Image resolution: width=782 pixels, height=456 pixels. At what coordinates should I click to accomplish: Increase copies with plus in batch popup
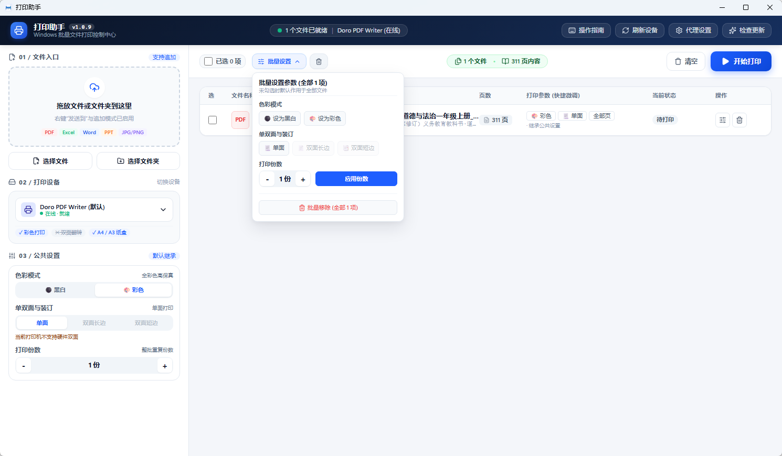(x=303, y=179)
